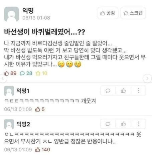This screenshot has height=163, width=152.
Task: Reply to 익명1's comment via bubble icon
Action: pyautogui.click(x=108, y=91)
